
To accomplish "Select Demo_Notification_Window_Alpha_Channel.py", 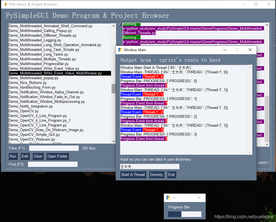I will click(60, 92).
